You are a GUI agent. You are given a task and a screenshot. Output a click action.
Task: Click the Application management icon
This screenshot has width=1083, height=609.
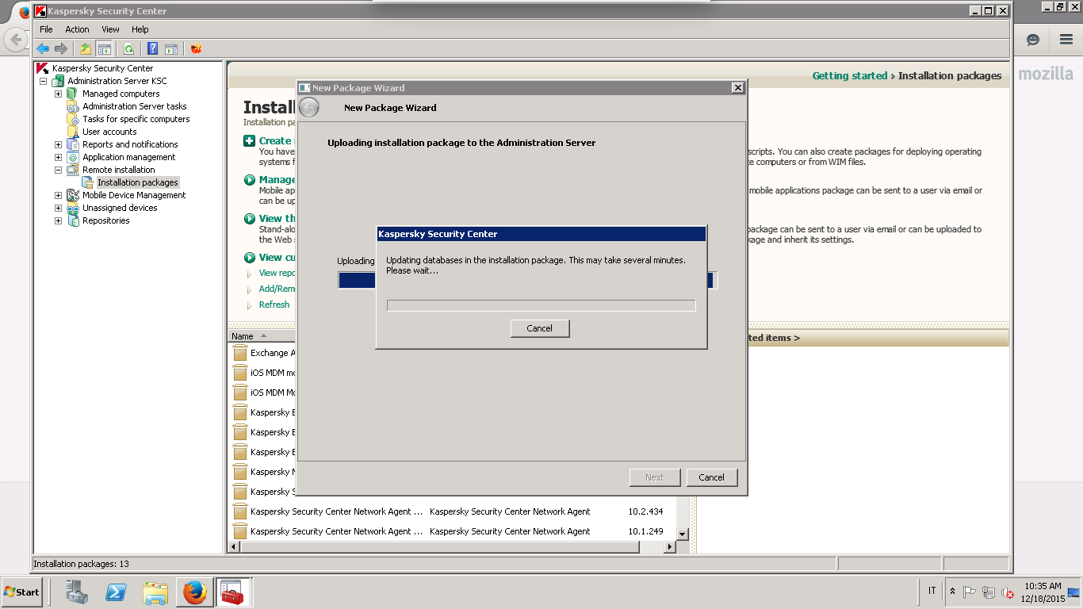(x=73, y=157)
